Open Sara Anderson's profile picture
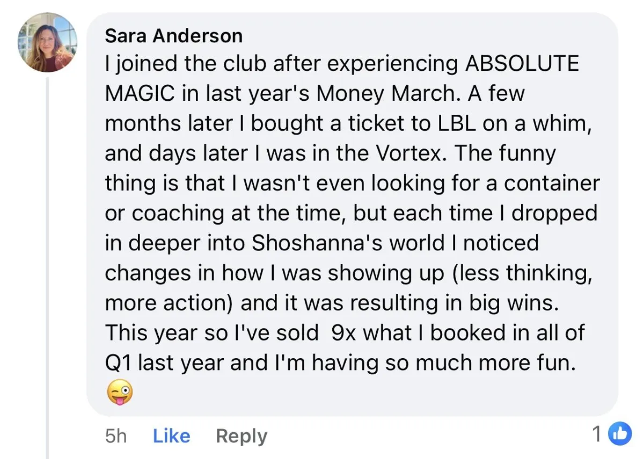644x459 pixels. [47, 43]
